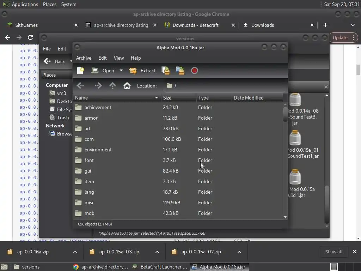Click Show all downloads
This screenshot has height=271, width=361.
(334, 252)
